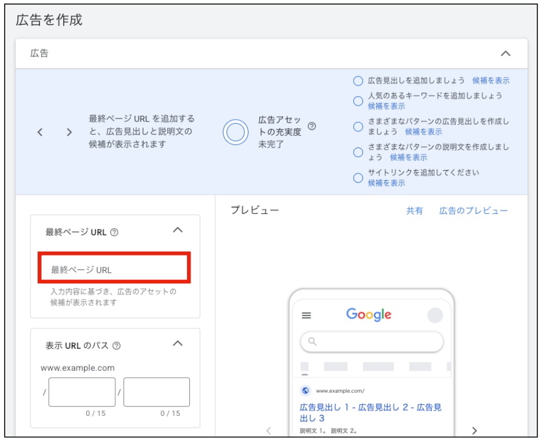Image resolution: width=542 pixels, height=443 pixels.
Task: Open the 共有 link above preview
Action: [415, 211]
